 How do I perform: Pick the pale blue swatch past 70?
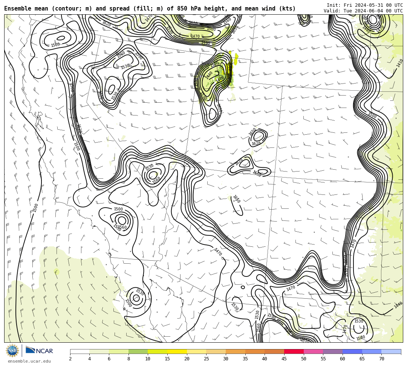click(391, 351)
